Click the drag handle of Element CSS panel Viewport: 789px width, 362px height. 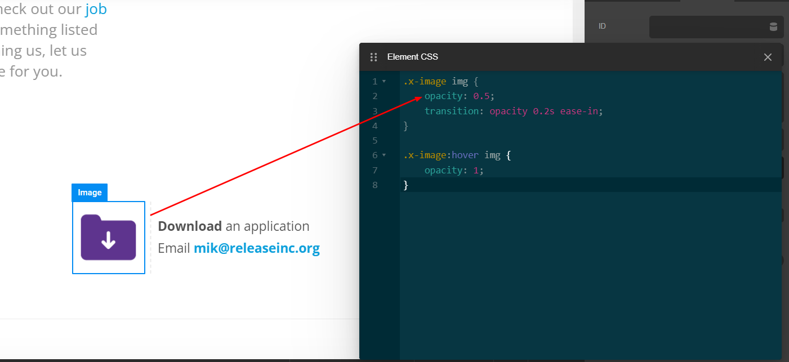(373, 57)
